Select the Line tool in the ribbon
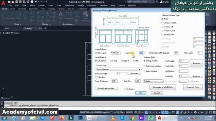The image size is (216, 121). point(3,15)
